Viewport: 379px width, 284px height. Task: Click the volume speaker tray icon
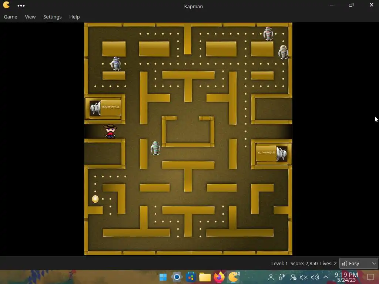pyautogui.click(x=315, y=277)
